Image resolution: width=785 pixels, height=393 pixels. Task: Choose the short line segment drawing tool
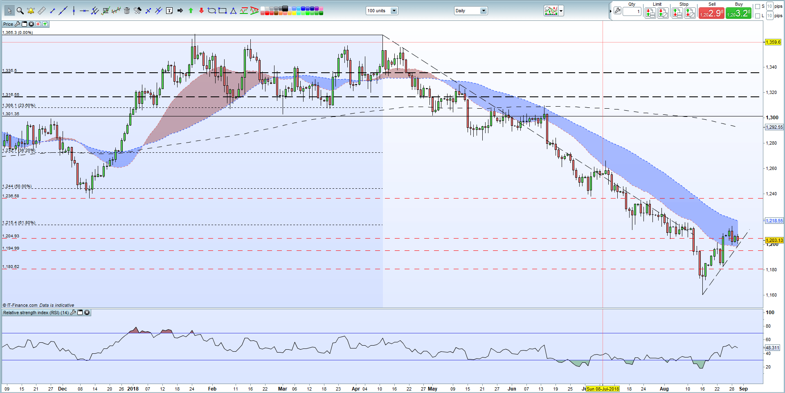pyautogui.click(x=52, y=11)
